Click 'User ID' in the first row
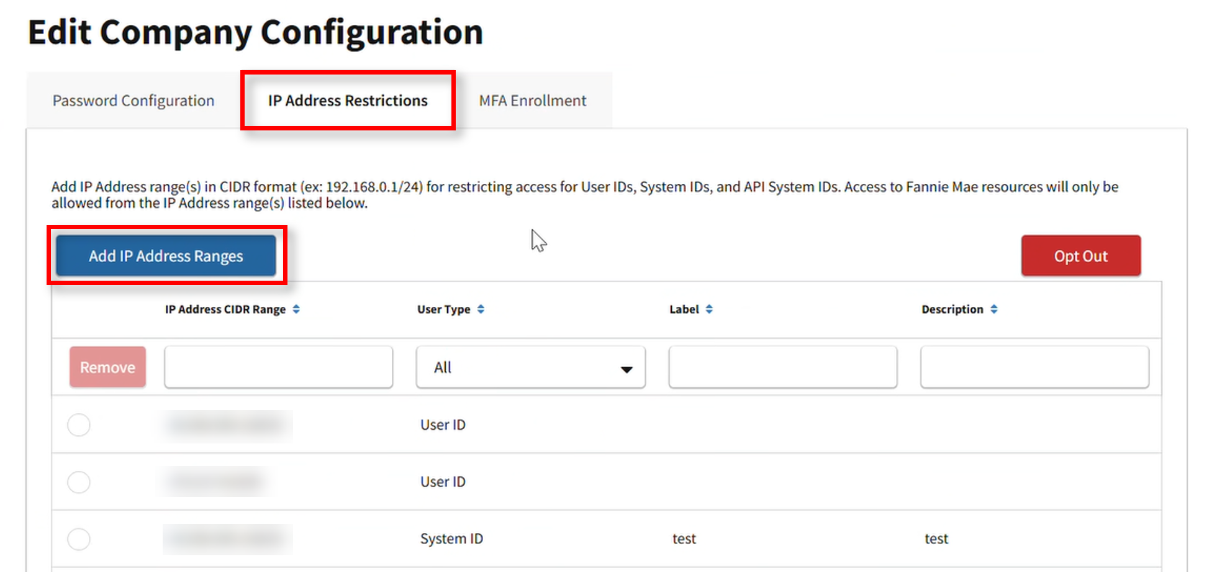The height and width of the screenshot is (572, 1217). coord(443,425)
